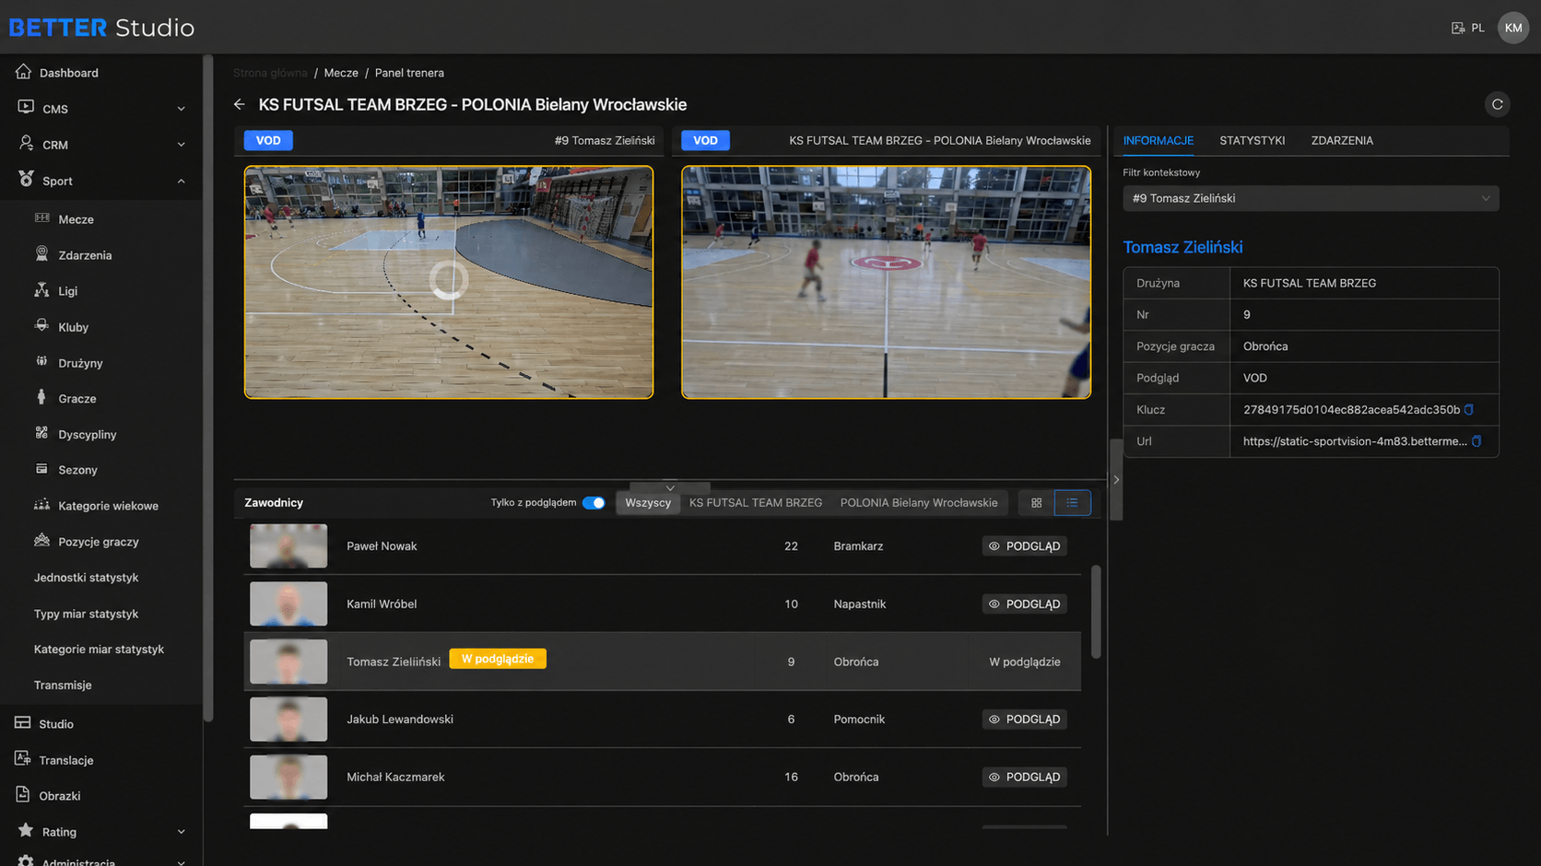
Task: Click the main match video
Action: coord(886,282)
